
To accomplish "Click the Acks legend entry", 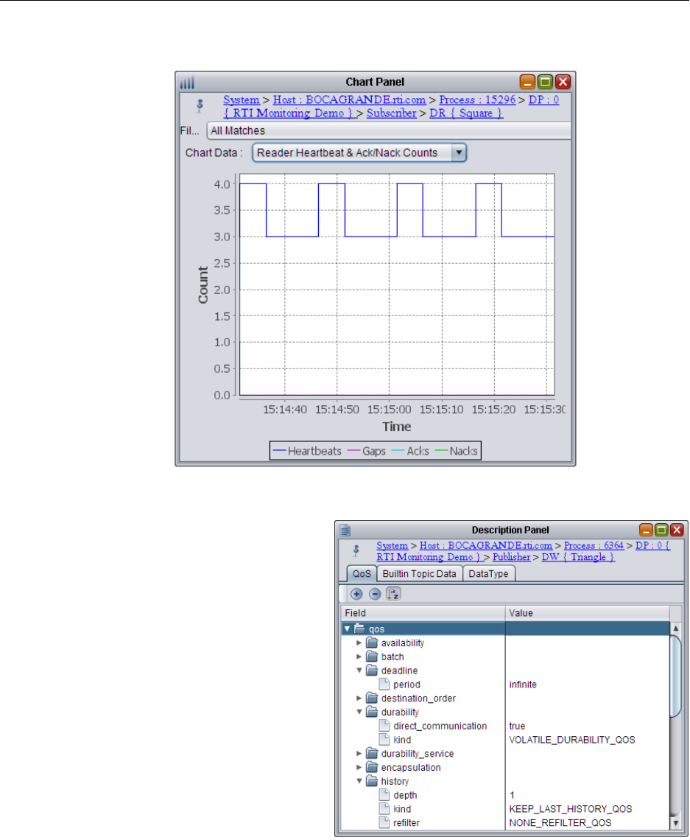I will [411, 451].
